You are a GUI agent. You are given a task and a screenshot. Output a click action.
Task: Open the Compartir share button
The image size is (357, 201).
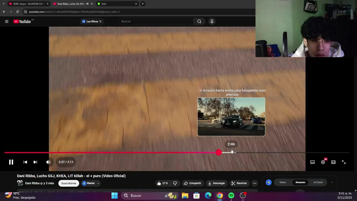192,183
